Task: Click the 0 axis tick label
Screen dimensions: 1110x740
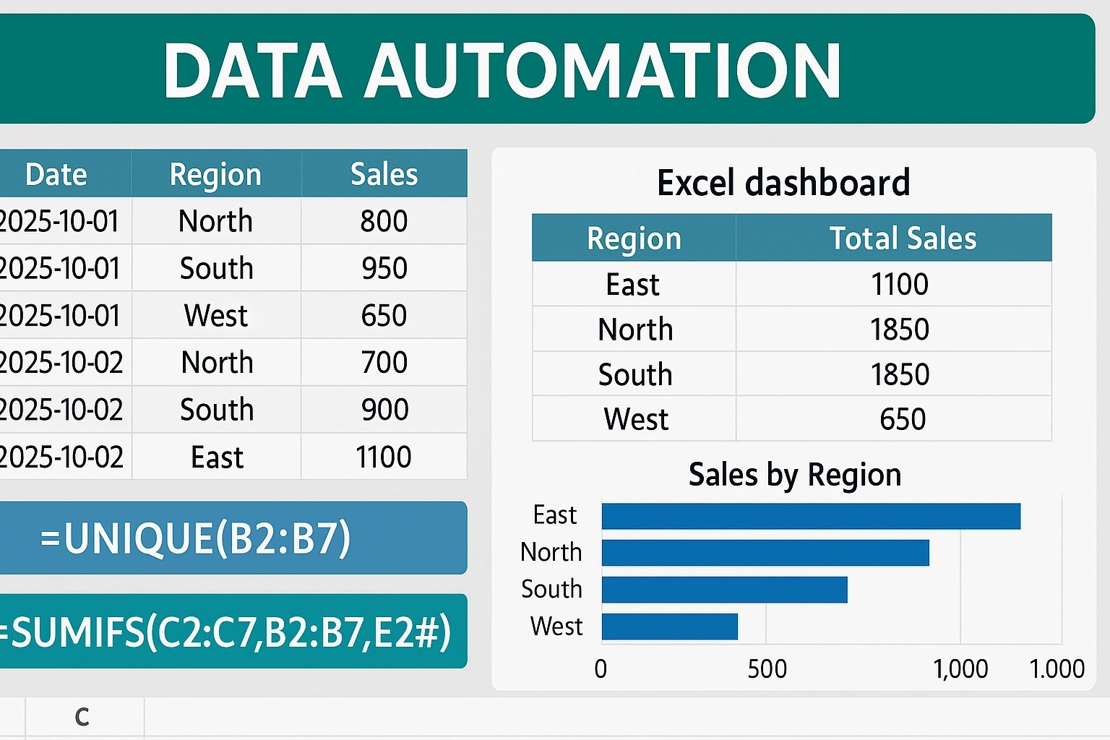Action: click(601, 668)
